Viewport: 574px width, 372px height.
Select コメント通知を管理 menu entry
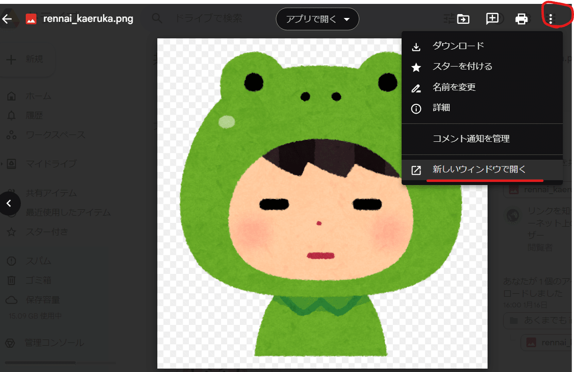click(x=482, y=139)
